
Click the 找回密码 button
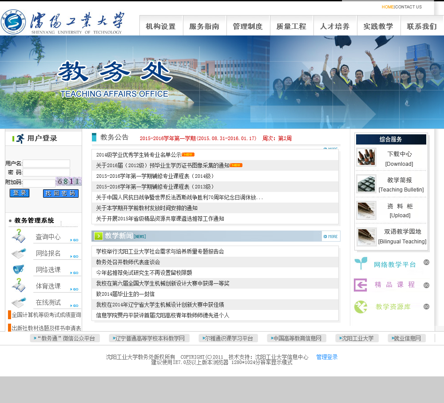click(x=61, y=193)
